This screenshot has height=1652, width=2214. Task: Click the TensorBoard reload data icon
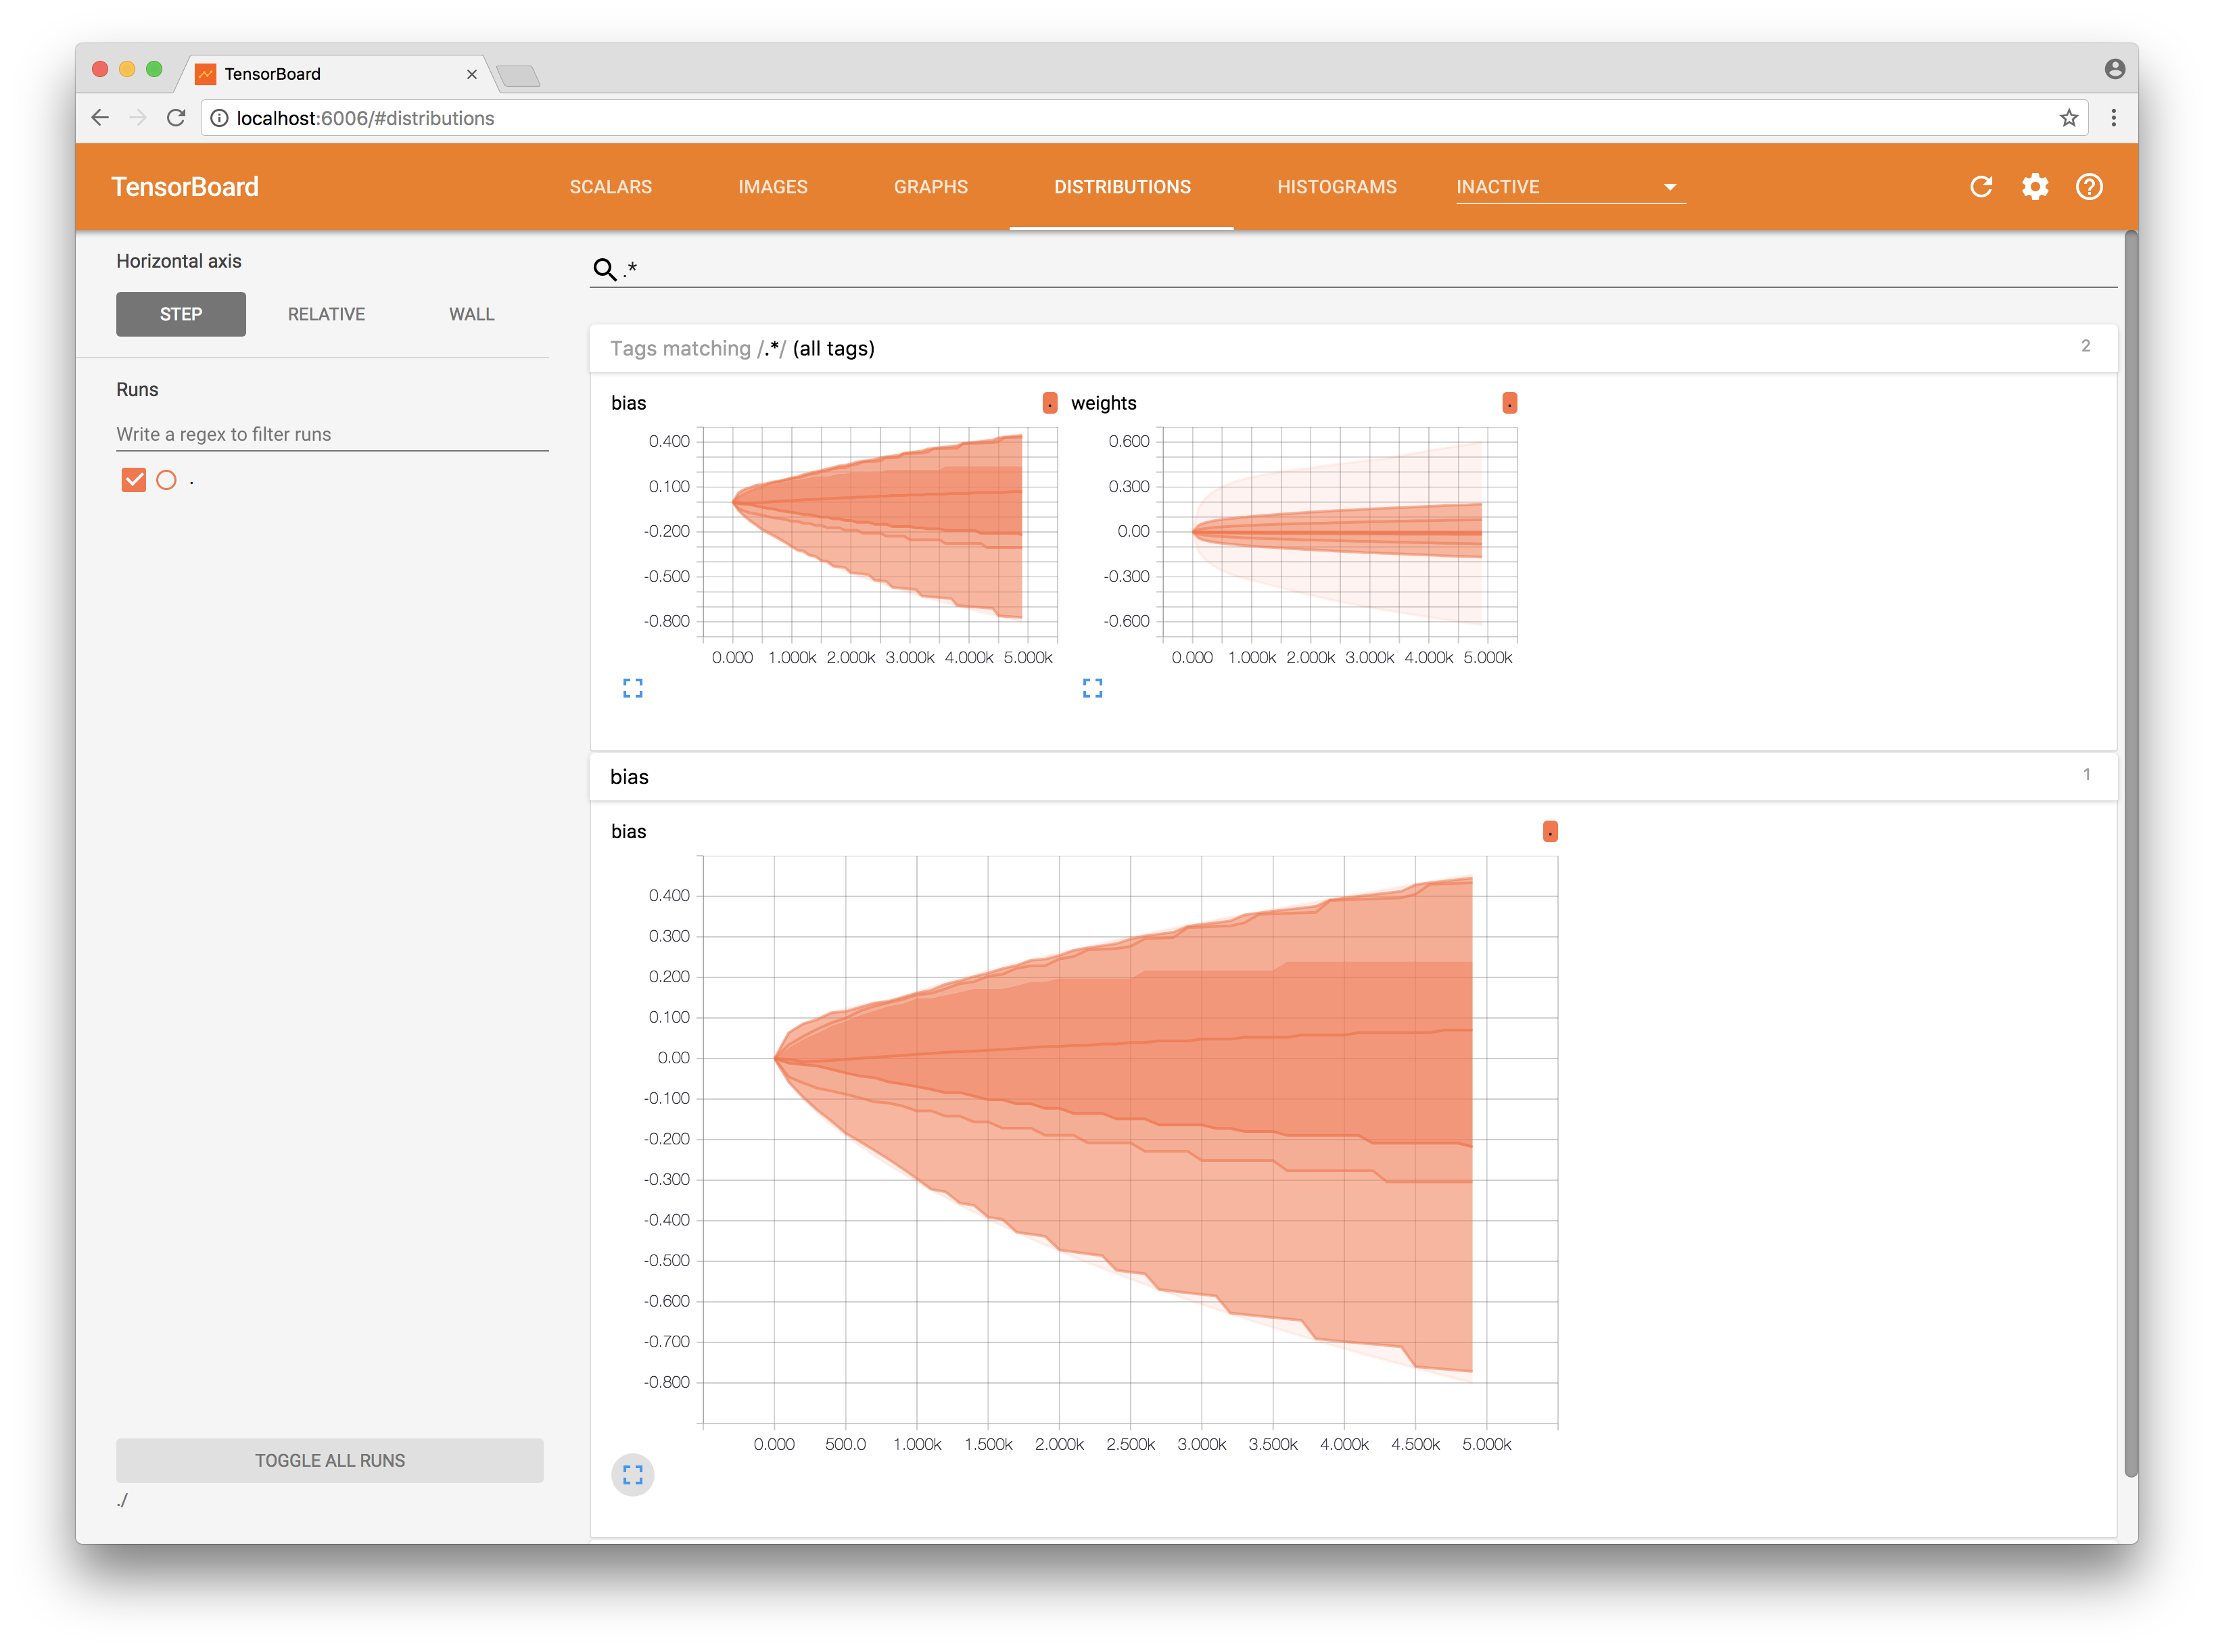tap(1981, 187)
